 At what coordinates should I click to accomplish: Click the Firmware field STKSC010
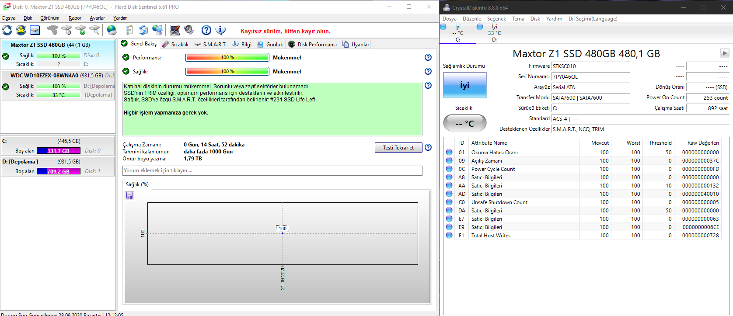[x=590, y=66]
